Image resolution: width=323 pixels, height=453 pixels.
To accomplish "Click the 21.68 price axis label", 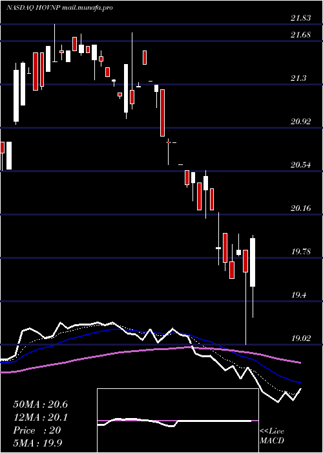I will (x=301, y=35).
